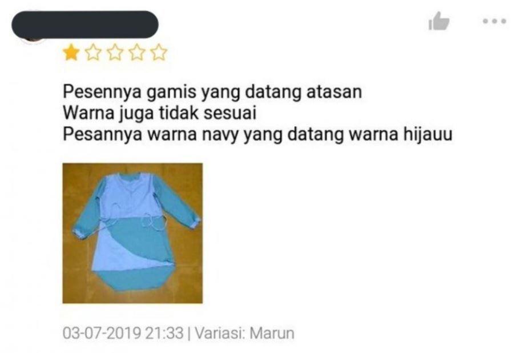The width and height of the screenshot is (520, 353).
Task: Click the fourth empty rating star
Action: click(137, 53)
